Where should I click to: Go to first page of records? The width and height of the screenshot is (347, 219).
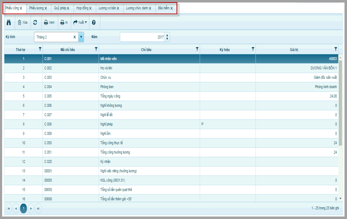(x=9, y=208)
